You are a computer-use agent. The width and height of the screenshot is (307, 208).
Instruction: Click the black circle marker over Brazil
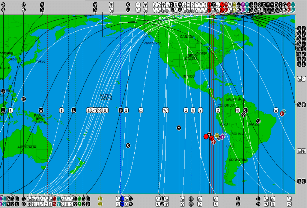[x=258, y=121]
